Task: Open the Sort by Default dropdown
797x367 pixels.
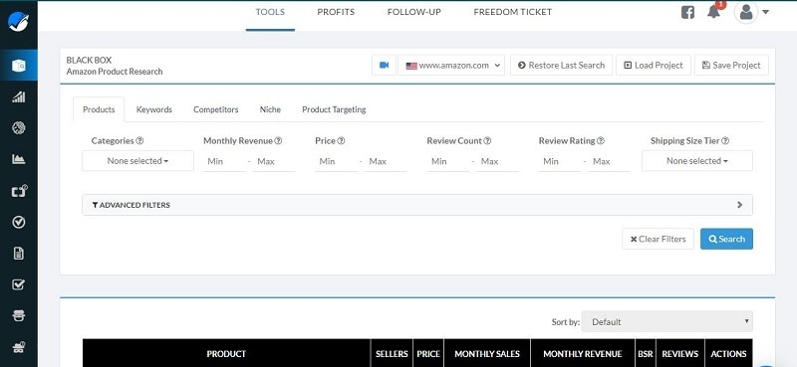Action: click(666, 322)
